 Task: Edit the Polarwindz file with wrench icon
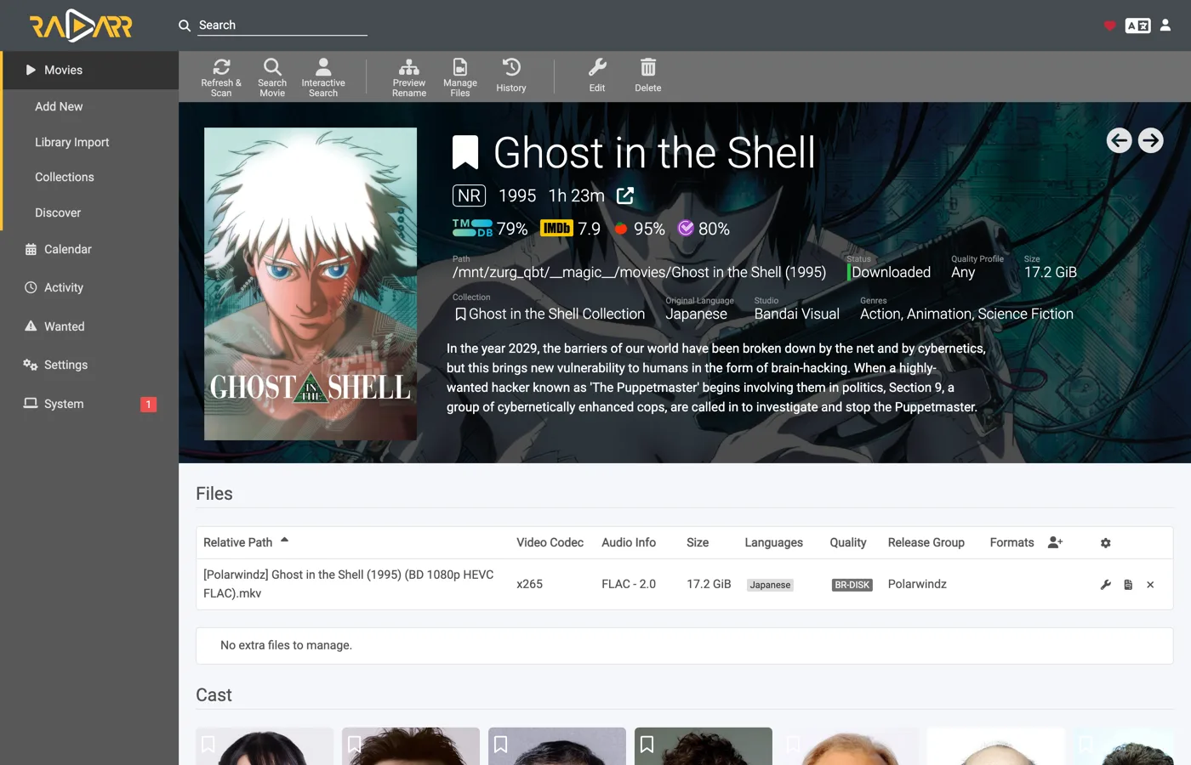click(1106, 585)
